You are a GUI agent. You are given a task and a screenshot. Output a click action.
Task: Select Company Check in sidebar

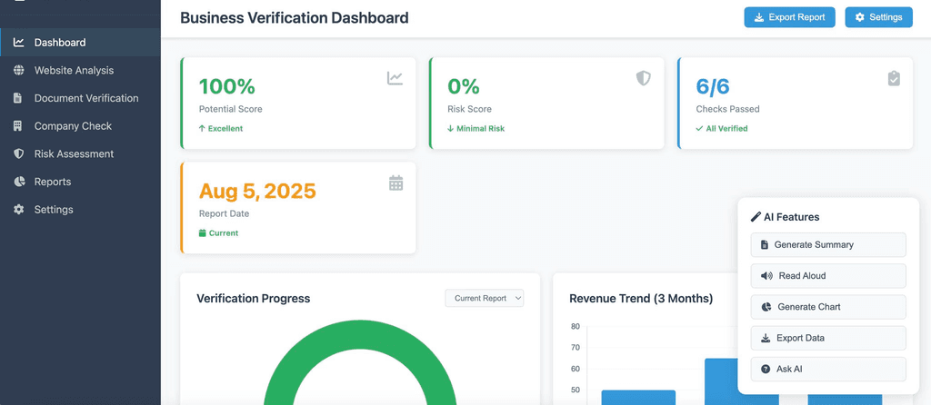(80, 126)
